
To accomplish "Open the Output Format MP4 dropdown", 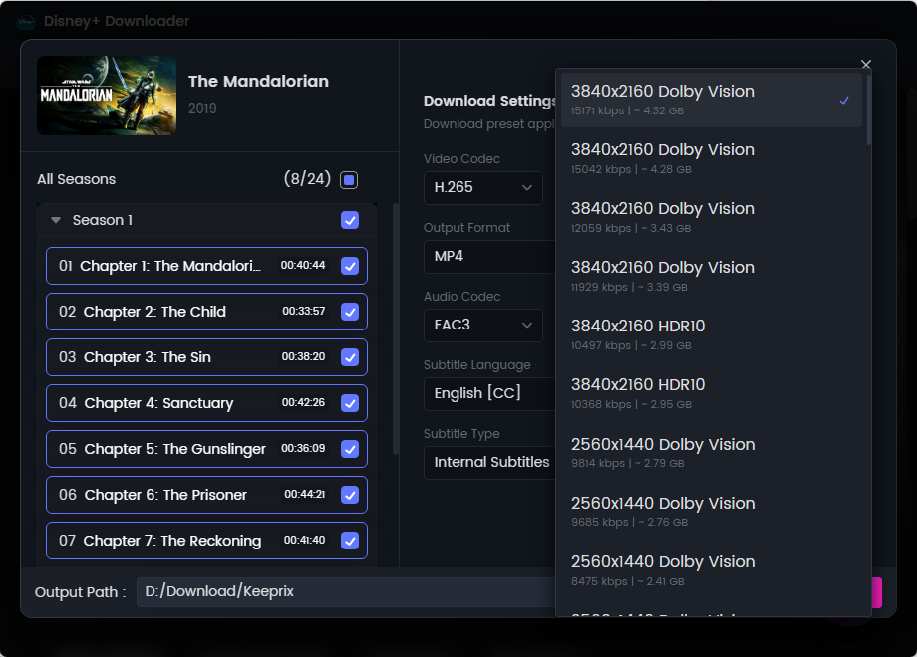I will click(489, 257).
